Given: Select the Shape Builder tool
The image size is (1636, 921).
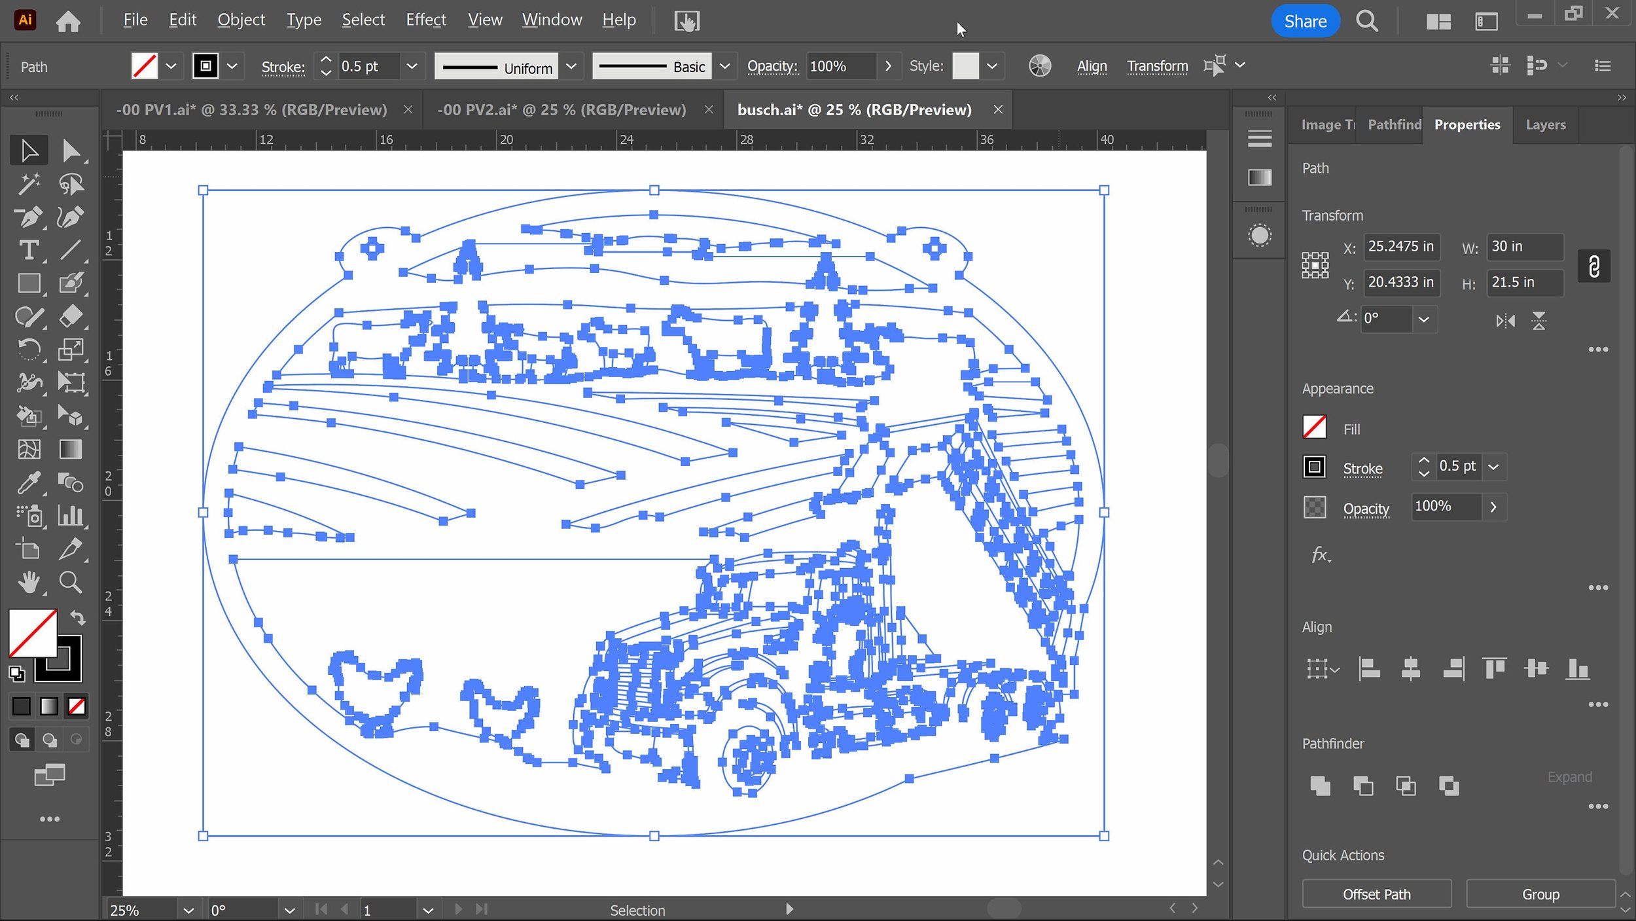Looking at the screenshot, I should [x=29, y=416].
